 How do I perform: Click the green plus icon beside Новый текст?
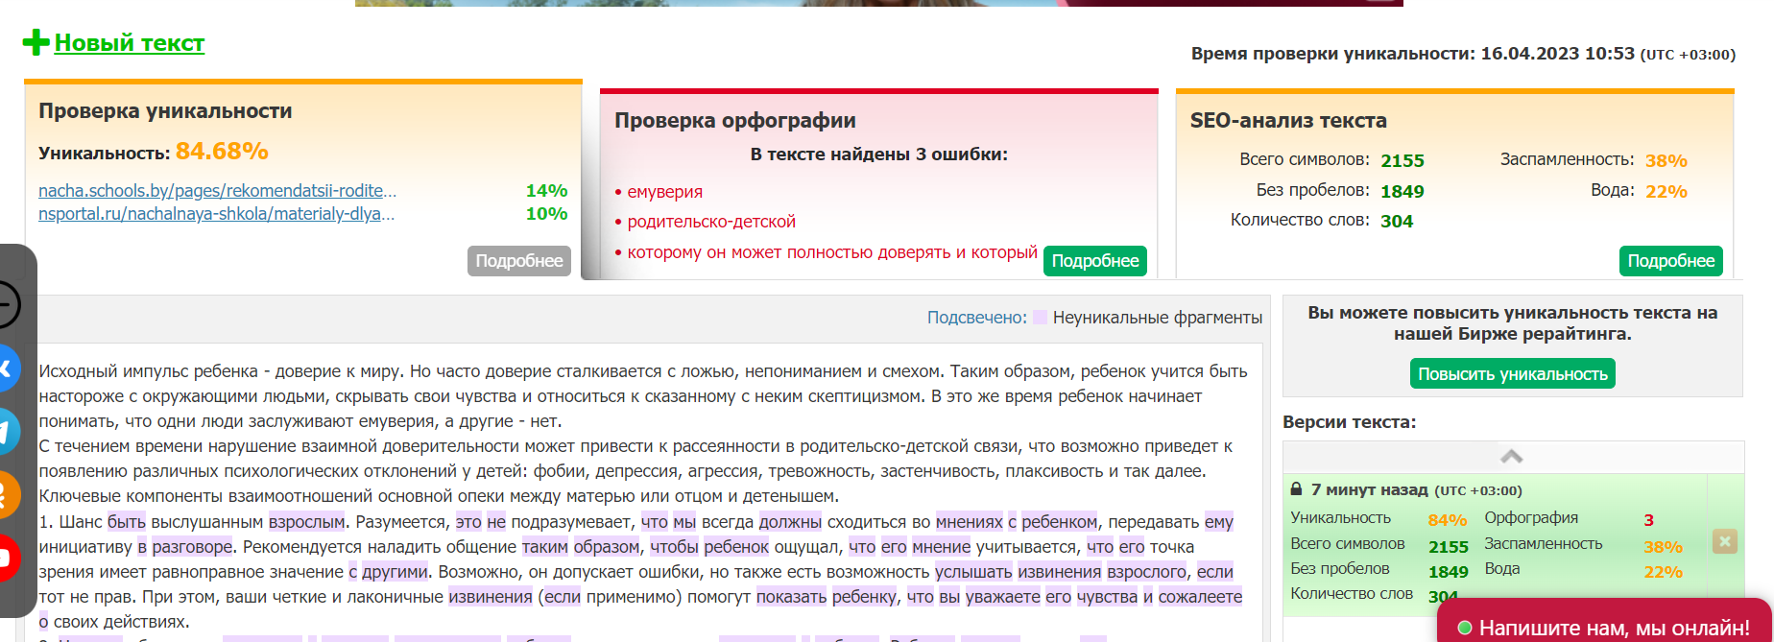pyautogui.click(x=36, y=42)
